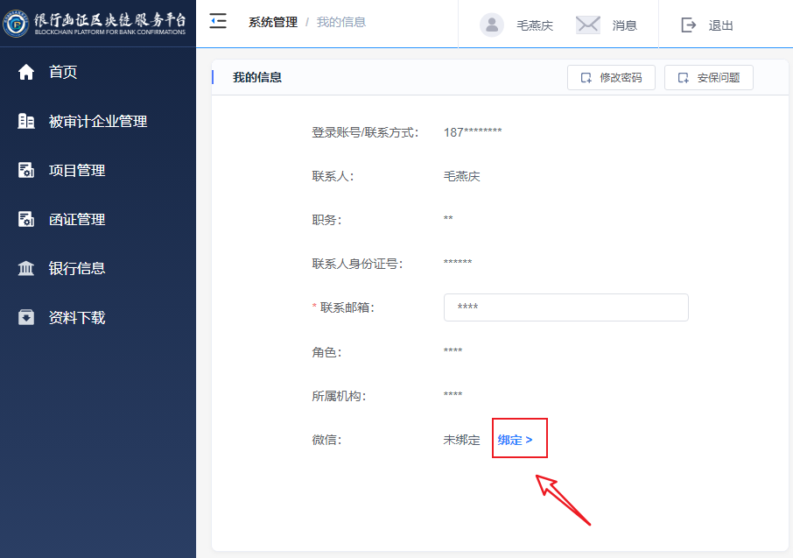Click the platform logo emblem
Image resolution: width=793 pixels, height=558 pixels.
pyautogui.click(x=15, y=25)
